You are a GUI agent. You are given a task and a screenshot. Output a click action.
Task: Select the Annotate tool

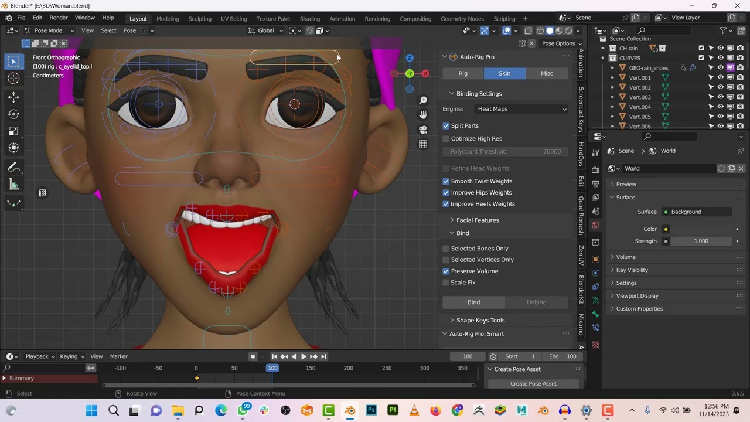click(x=13, y=168)
